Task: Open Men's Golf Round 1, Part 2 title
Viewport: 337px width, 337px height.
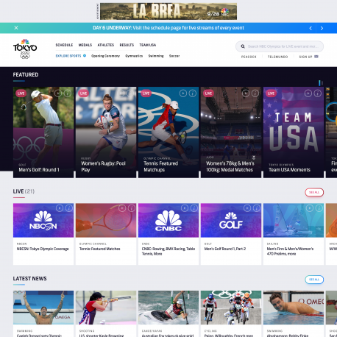Action: click(x=225, y=249)
